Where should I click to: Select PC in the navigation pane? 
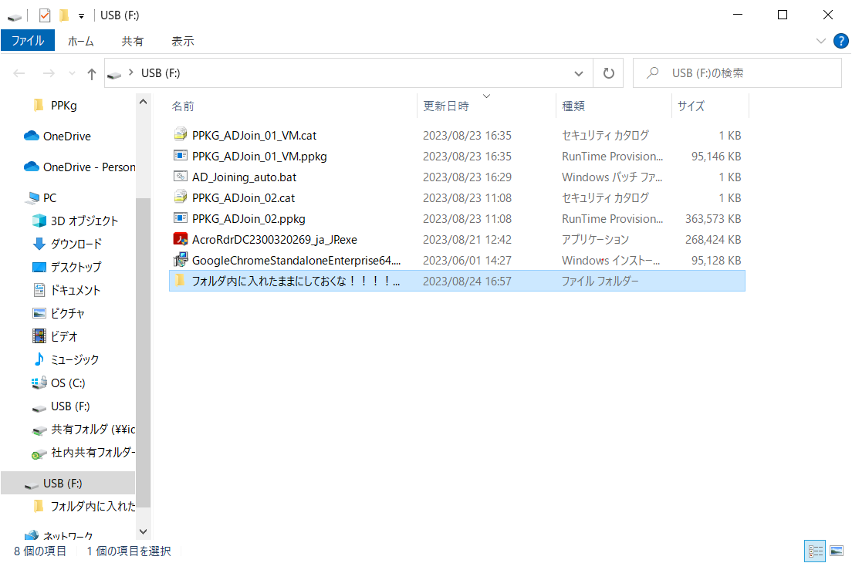tap(49, 198)
